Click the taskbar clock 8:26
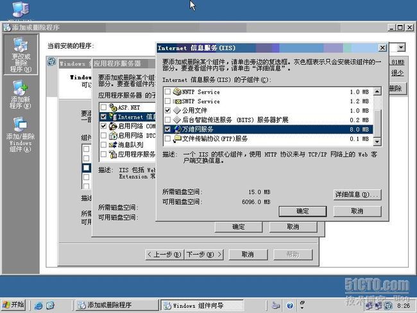 click(x=404, y=306)
